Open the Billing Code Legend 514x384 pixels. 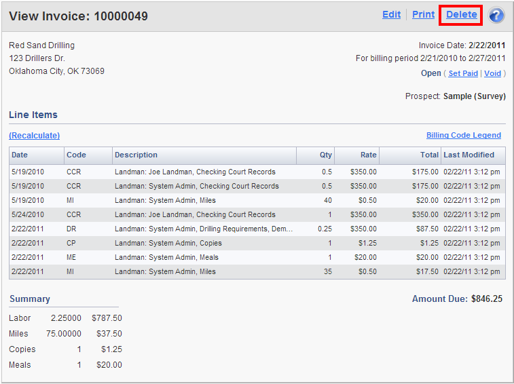(x=463, y=136)
